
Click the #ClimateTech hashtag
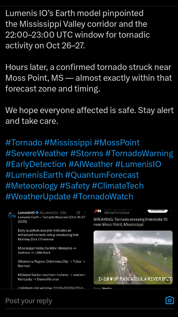click(118, 186)
